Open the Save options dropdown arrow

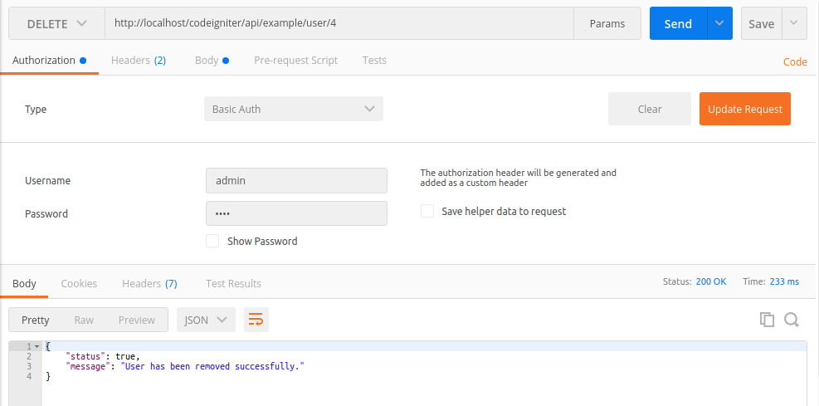point(794,23)
